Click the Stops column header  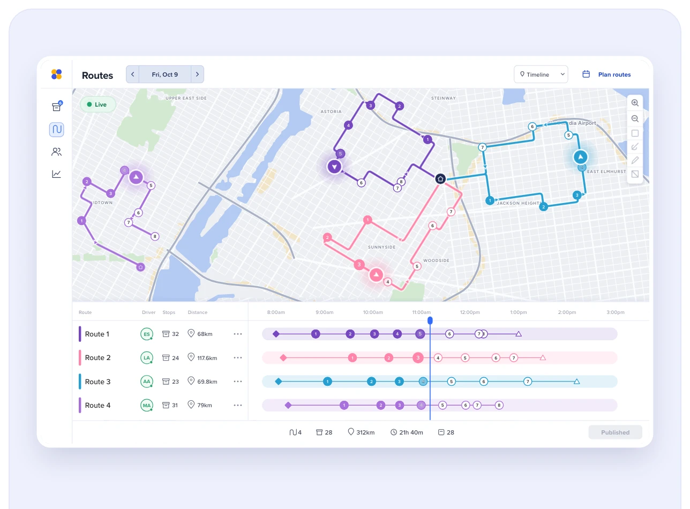[x=169, y=312]
